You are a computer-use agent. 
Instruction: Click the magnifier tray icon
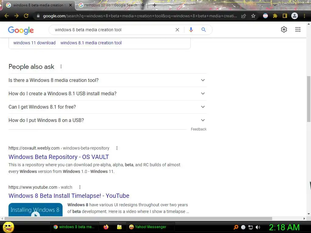[x=236, y=227]
